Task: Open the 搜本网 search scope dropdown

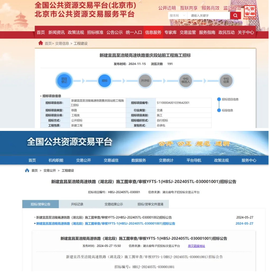Action: click(177, 16)
